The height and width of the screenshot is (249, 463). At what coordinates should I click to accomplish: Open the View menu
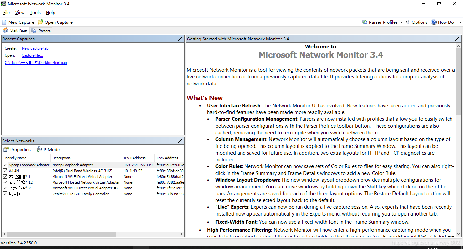coord(20,13)
